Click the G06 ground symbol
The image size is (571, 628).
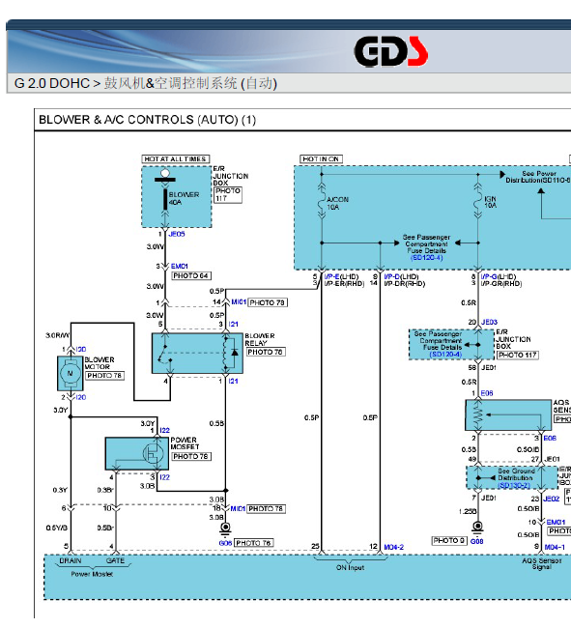(x=225, y=528)
